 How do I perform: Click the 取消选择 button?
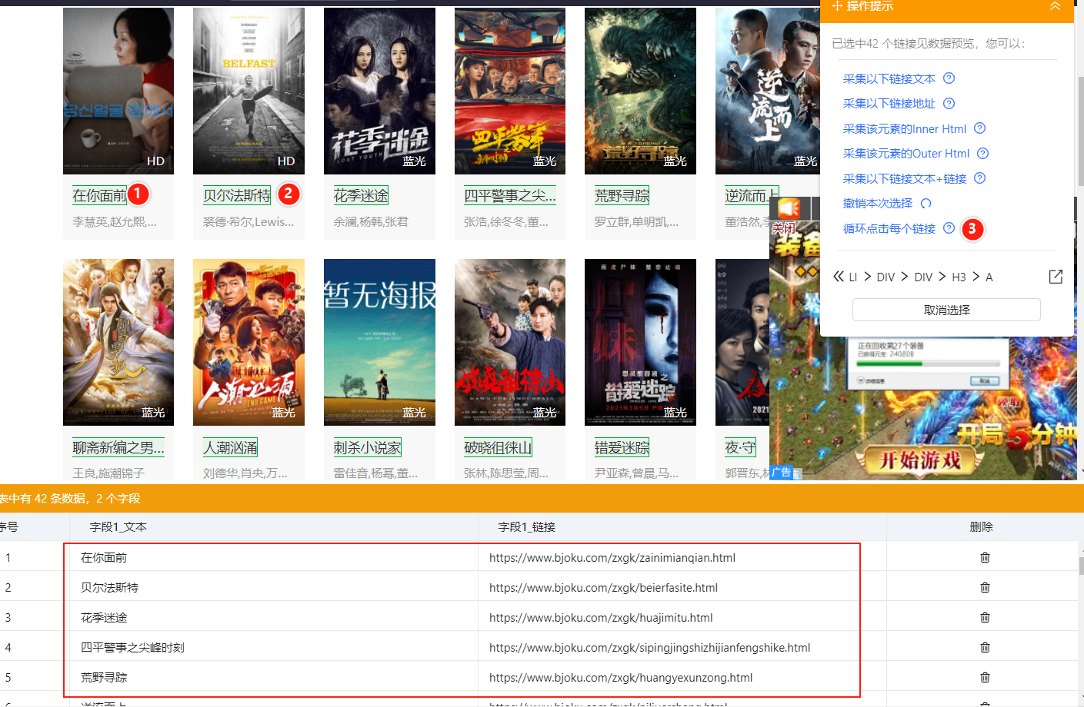946,310
